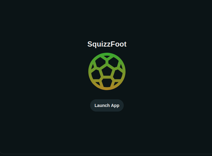Image resolution: width=212 pixels, height=156 pixels.
Task: Click the SquizzFoot title text
Action: pyautogui.click(x=107, y=44)
